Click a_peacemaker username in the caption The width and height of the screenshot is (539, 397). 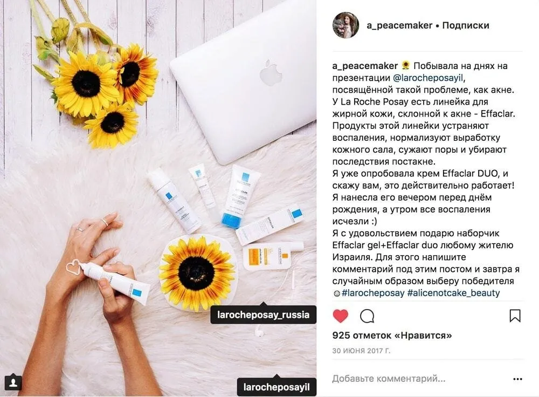point(365,66)
